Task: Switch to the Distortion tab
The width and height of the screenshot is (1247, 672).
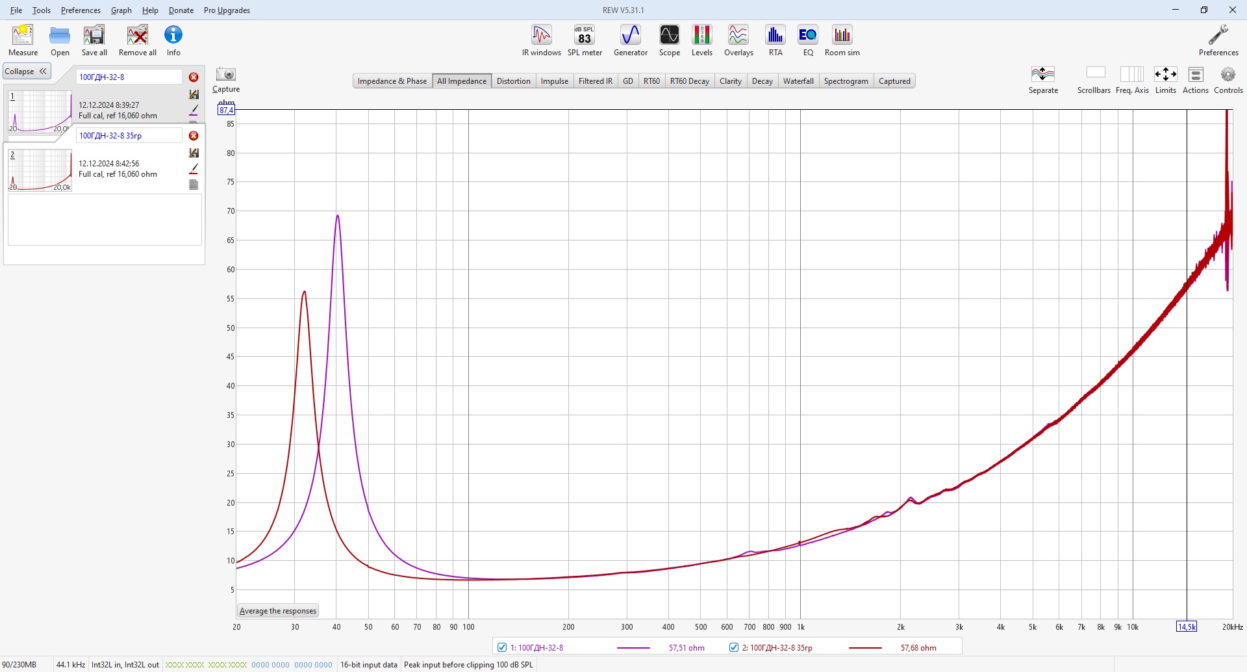Action: [x=514, y=81]
